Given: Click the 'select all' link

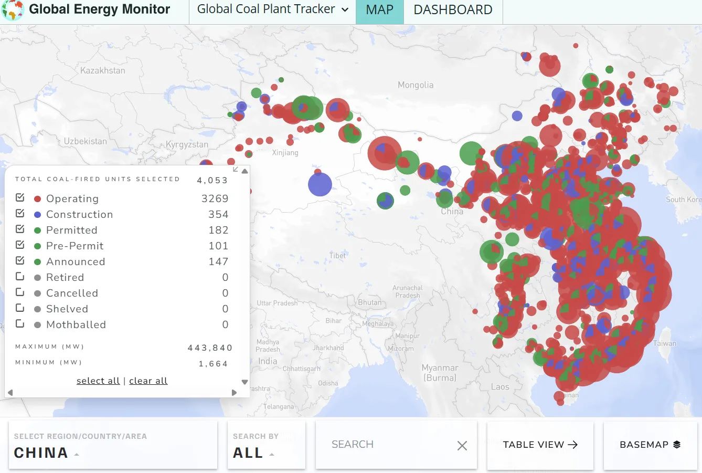Looking at the screenshot, I should click(x=98, y=381).
